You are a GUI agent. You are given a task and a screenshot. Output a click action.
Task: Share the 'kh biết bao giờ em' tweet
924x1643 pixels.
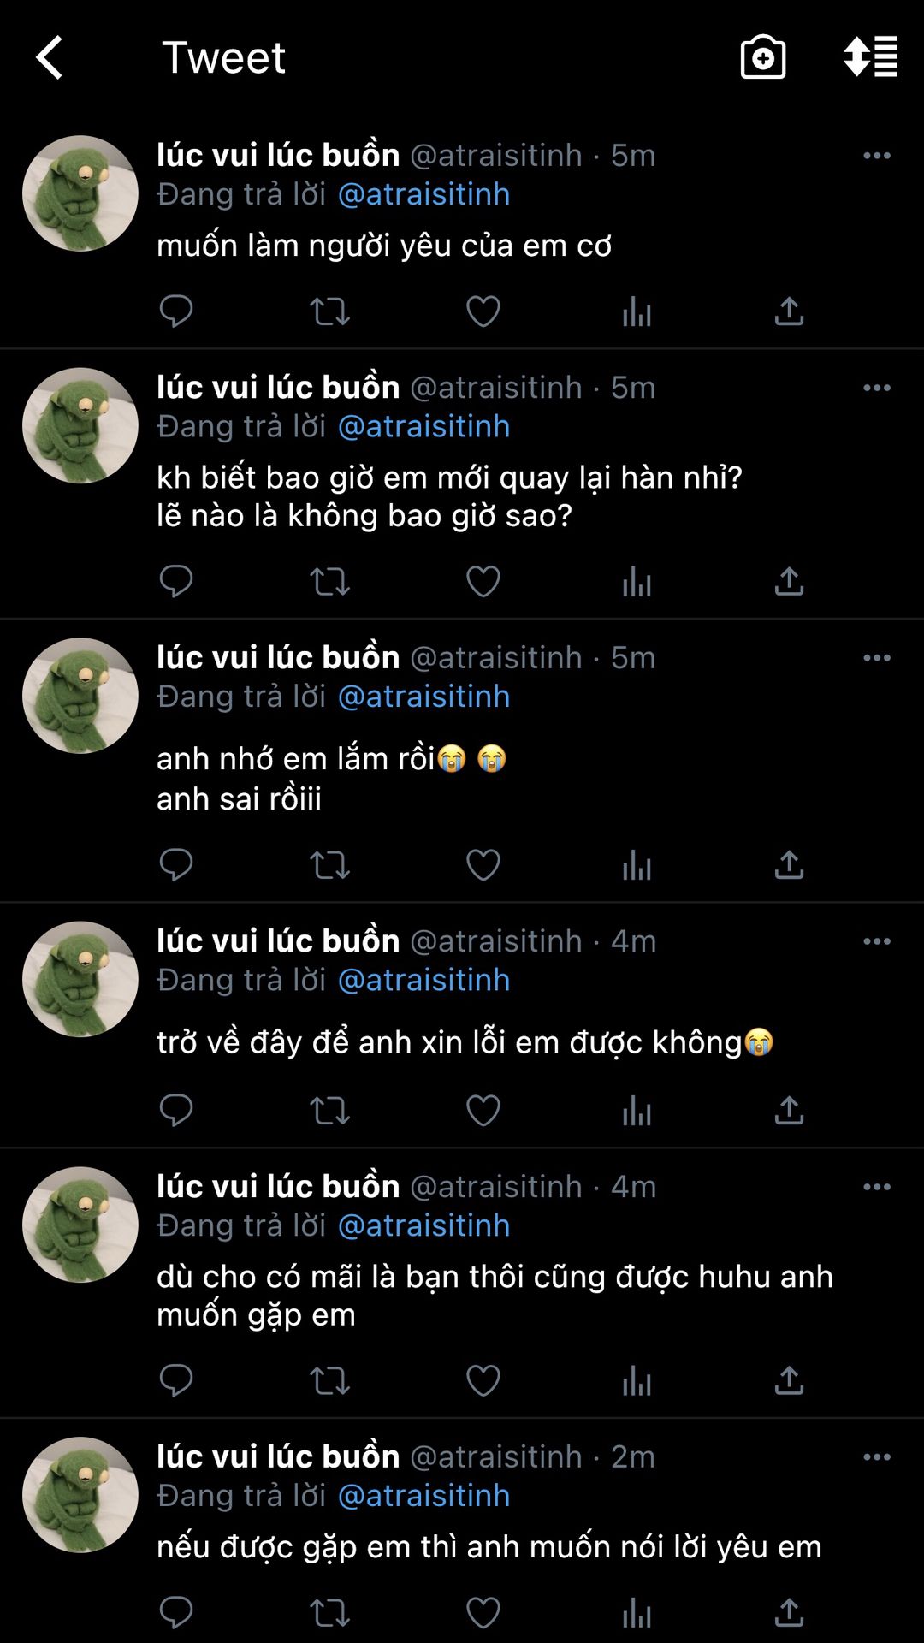tap(789, 582)
